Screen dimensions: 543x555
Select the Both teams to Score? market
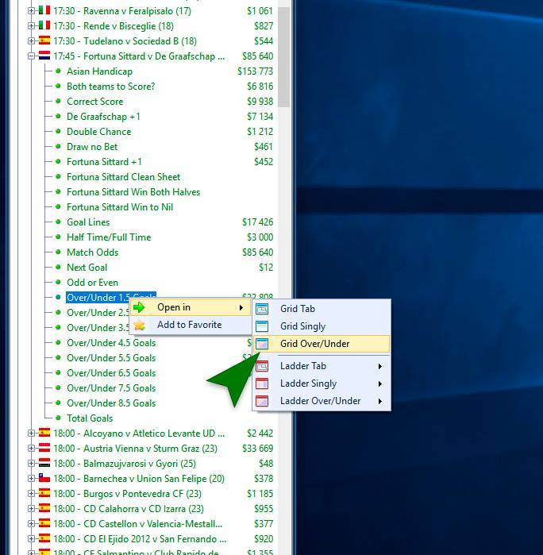tap(111, 87)
